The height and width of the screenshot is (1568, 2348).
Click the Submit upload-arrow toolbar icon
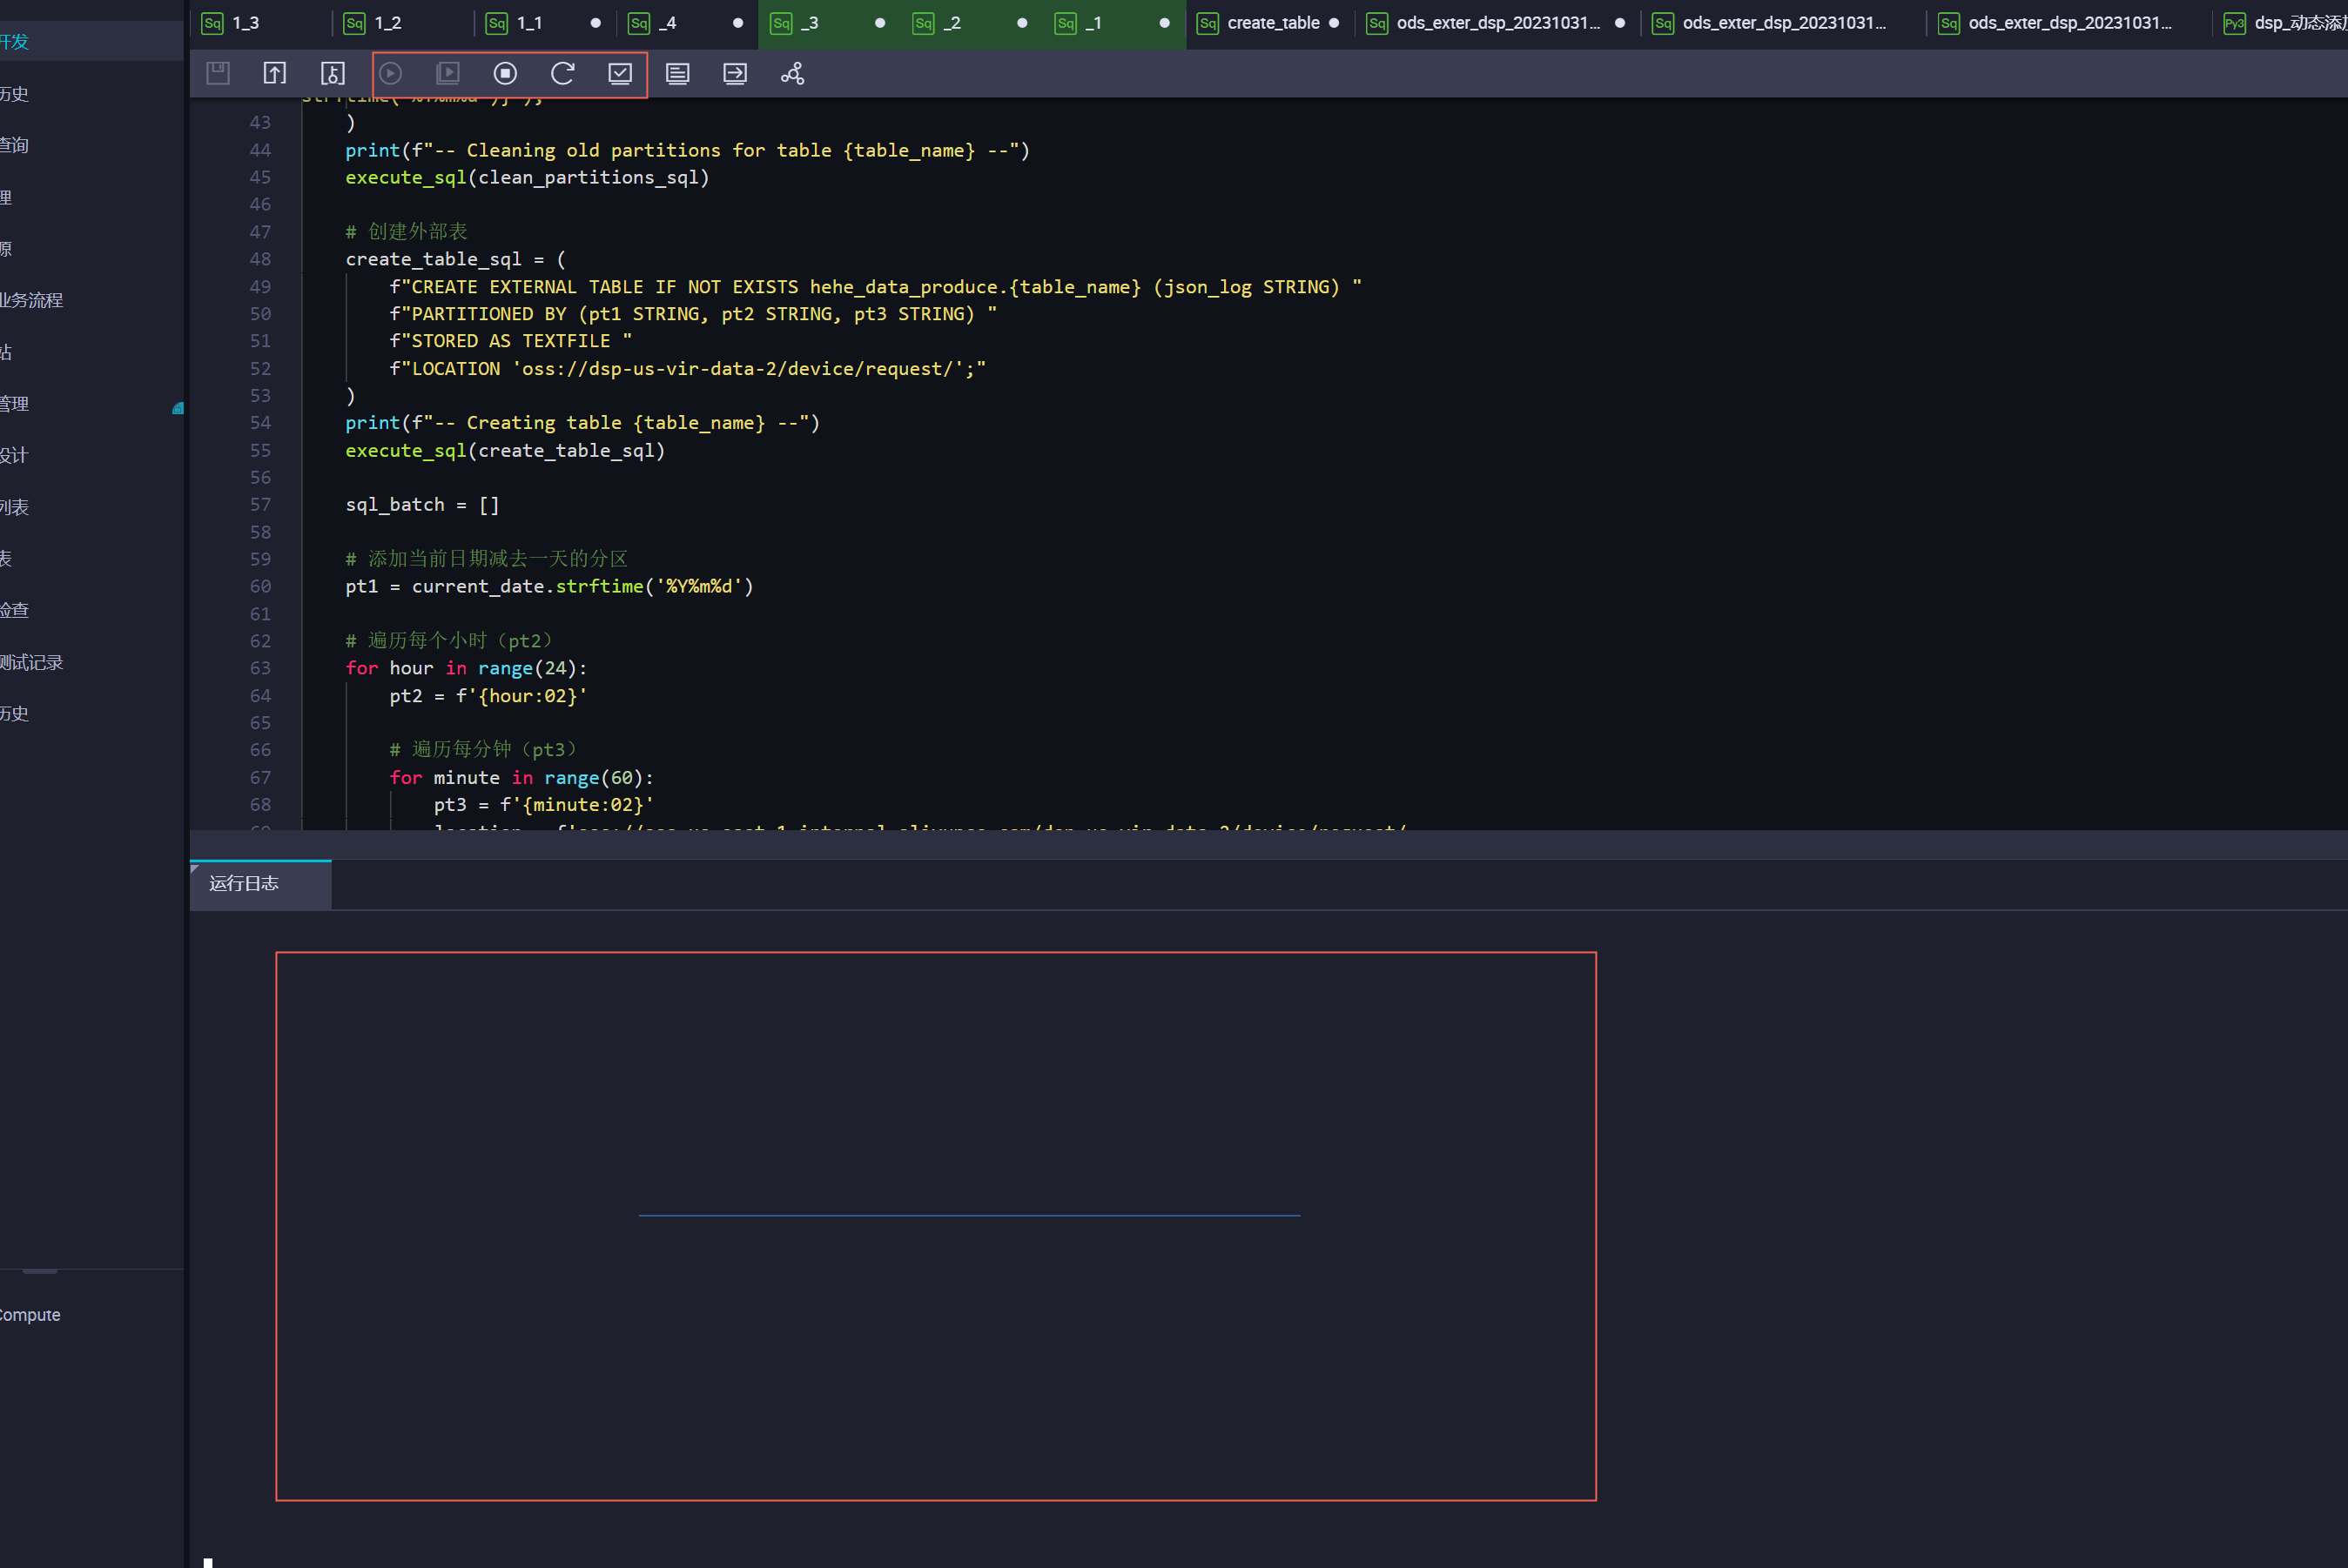[275, 73]
